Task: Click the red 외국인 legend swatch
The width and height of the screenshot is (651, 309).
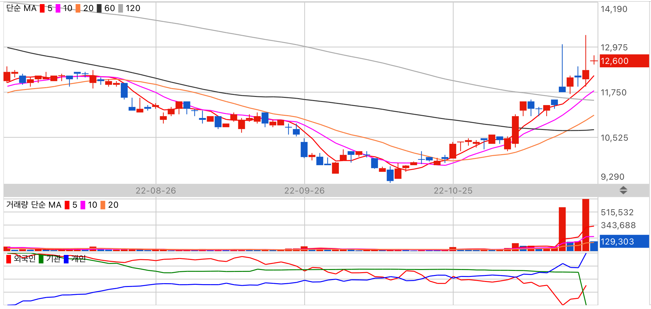Action: 8,259
